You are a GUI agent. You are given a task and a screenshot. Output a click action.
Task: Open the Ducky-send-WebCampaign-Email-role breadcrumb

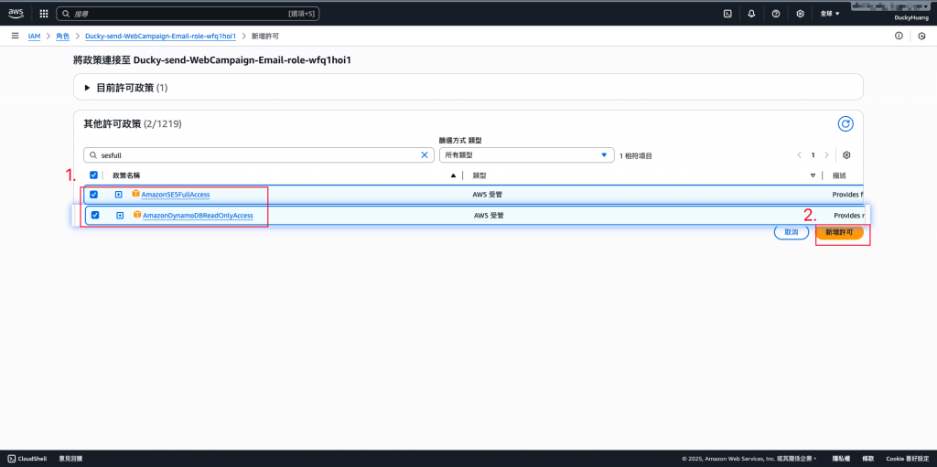160,36
